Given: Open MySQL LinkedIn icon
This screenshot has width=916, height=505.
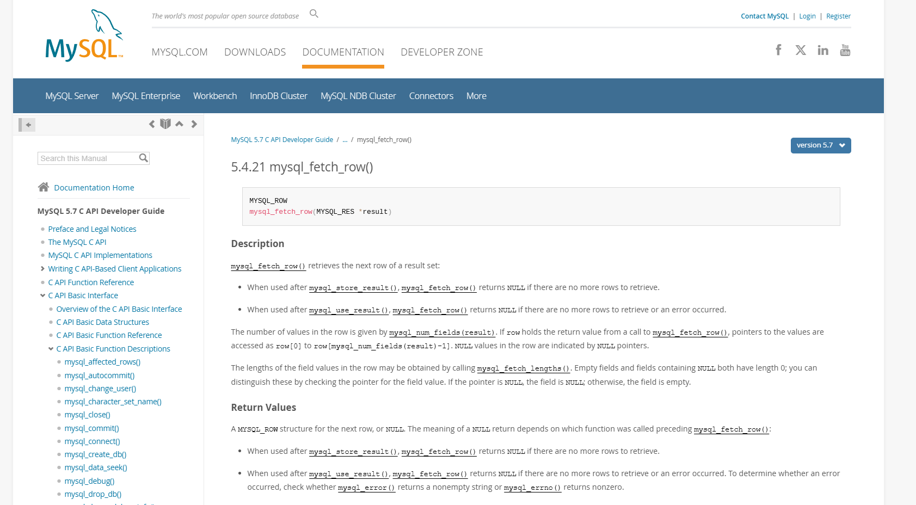Looking at the screenshot, I should [823, 50].
